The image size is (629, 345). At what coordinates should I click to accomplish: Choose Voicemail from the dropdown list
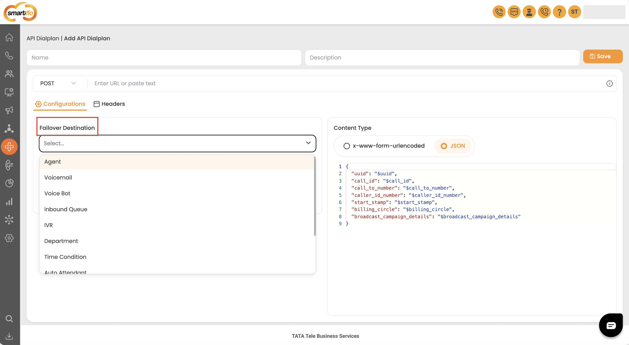(x=177, y=178)
